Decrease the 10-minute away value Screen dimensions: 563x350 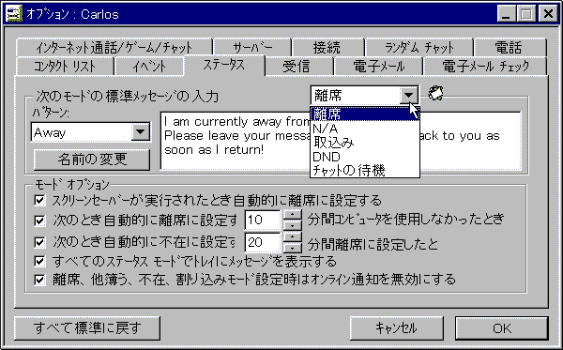(x=293, y=225)
